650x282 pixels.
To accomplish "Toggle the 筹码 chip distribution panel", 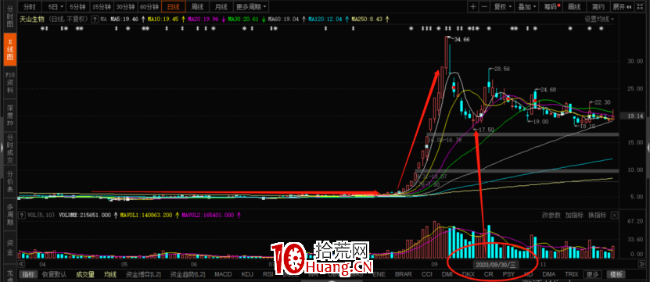I will tap(551, 6).
